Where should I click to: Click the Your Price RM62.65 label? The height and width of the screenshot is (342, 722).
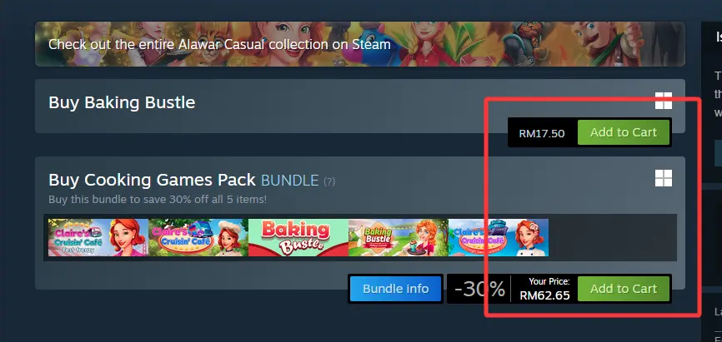coord(544,289)
